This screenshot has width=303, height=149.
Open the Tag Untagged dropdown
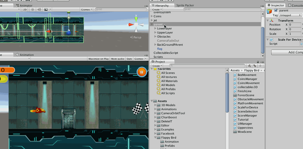pyautogui.click(x=290, y=15)
